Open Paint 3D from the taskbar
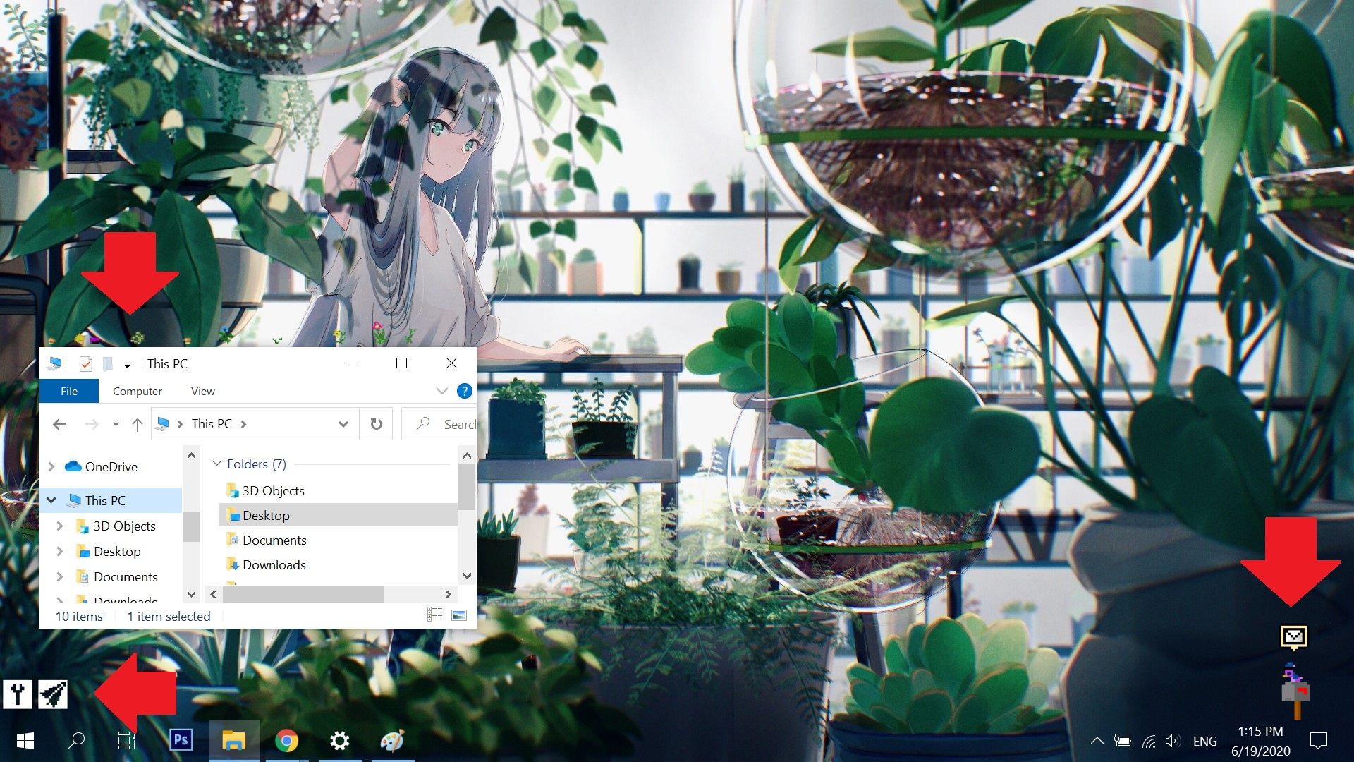 tap(393, 740)
